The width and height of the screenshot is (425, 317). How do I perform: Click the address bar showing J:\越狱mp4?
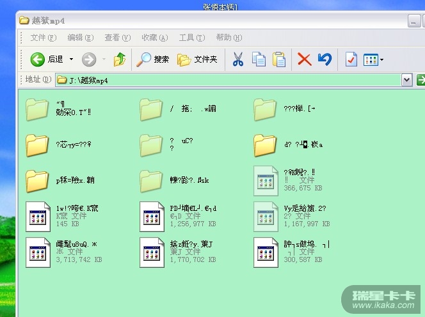coord(229,80)
